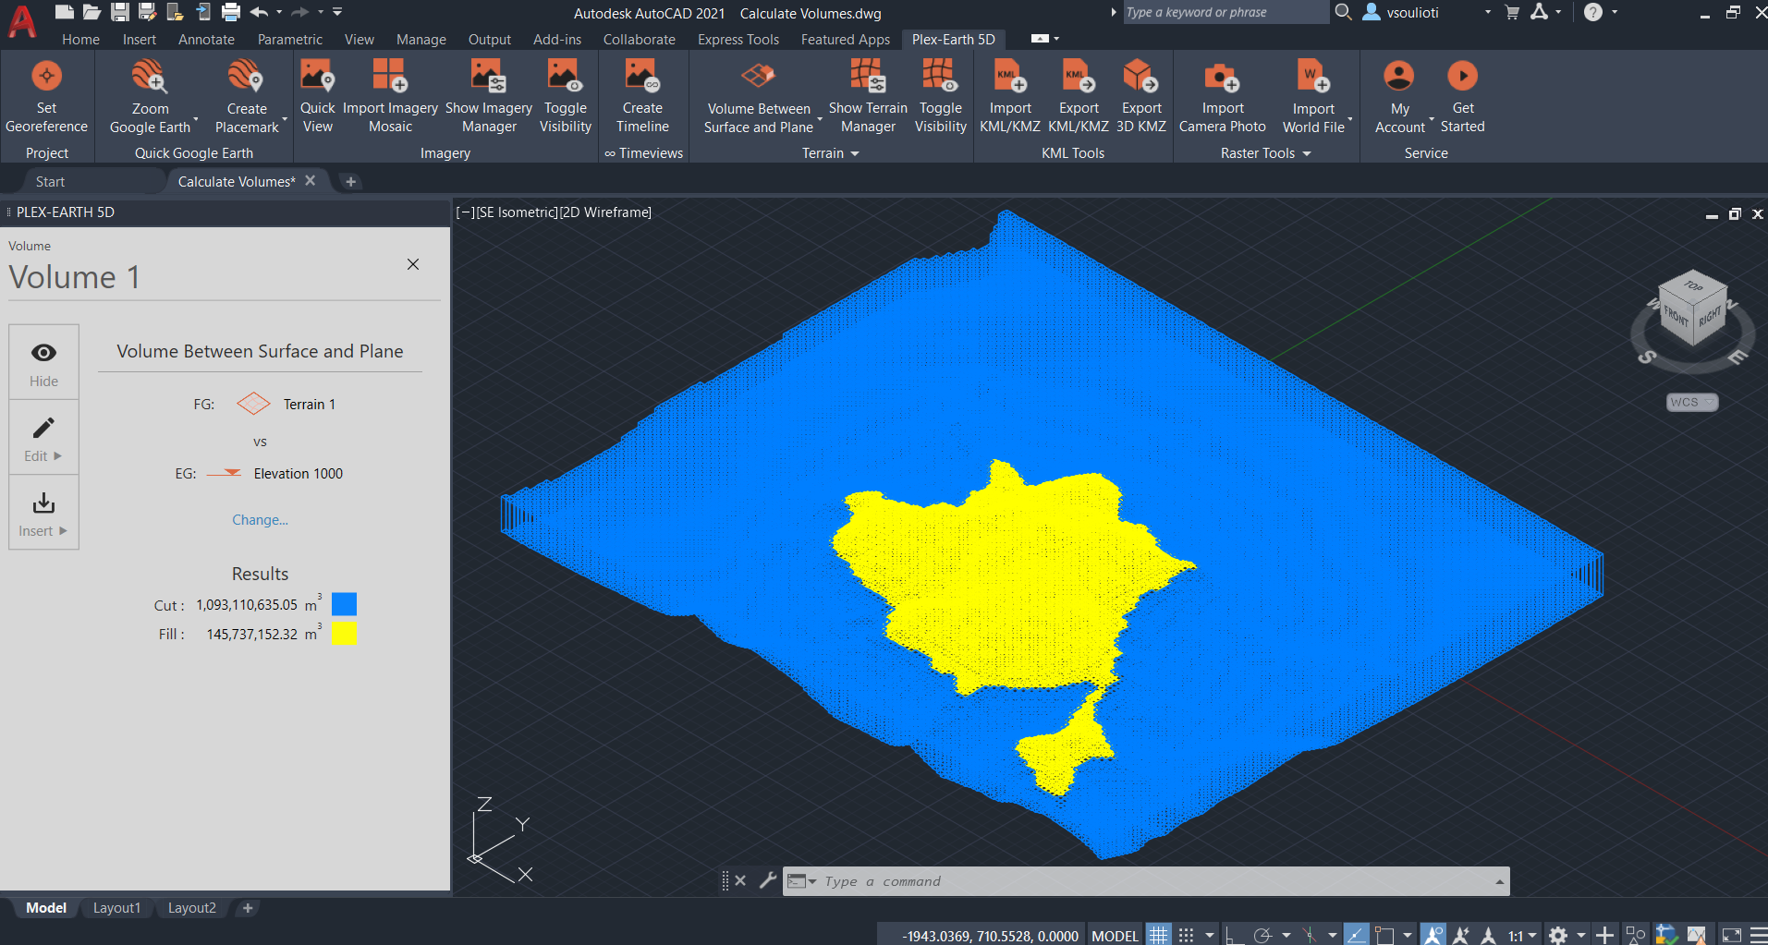Screen dimensions: 1768x945
Task: Open the Quick View tool
Action: coord(317,96)
